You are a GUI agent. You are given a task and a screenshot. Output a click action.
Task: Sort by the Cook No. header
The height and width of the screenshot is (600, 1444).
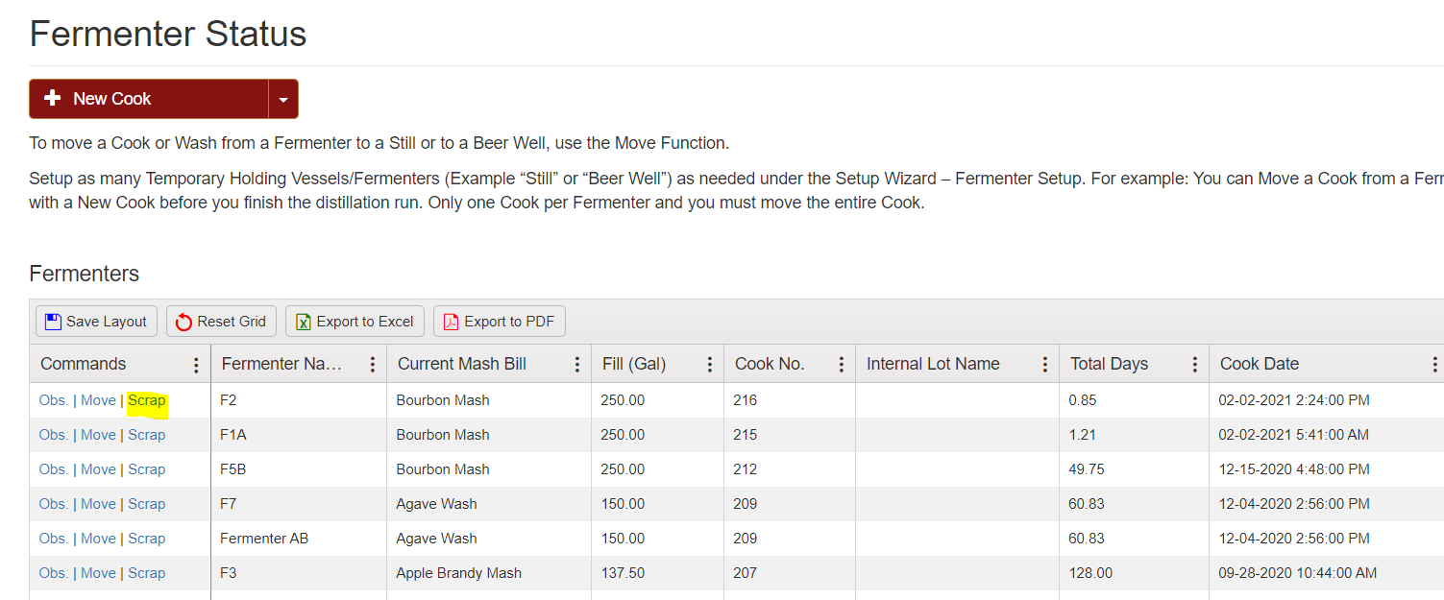[770, 364]
